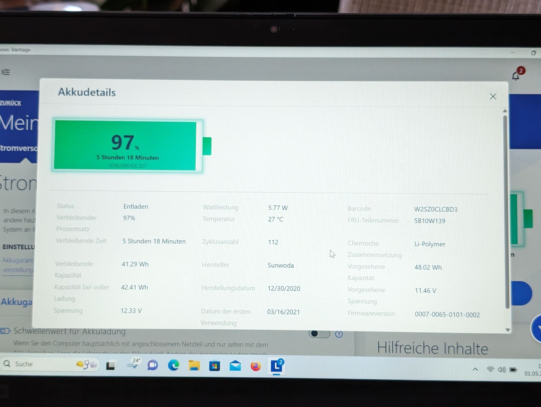This screenshot has width=541, height=407.
Task: Open the Mail app from taskbar
Action: pyautogui.click(x=235, y=366)
